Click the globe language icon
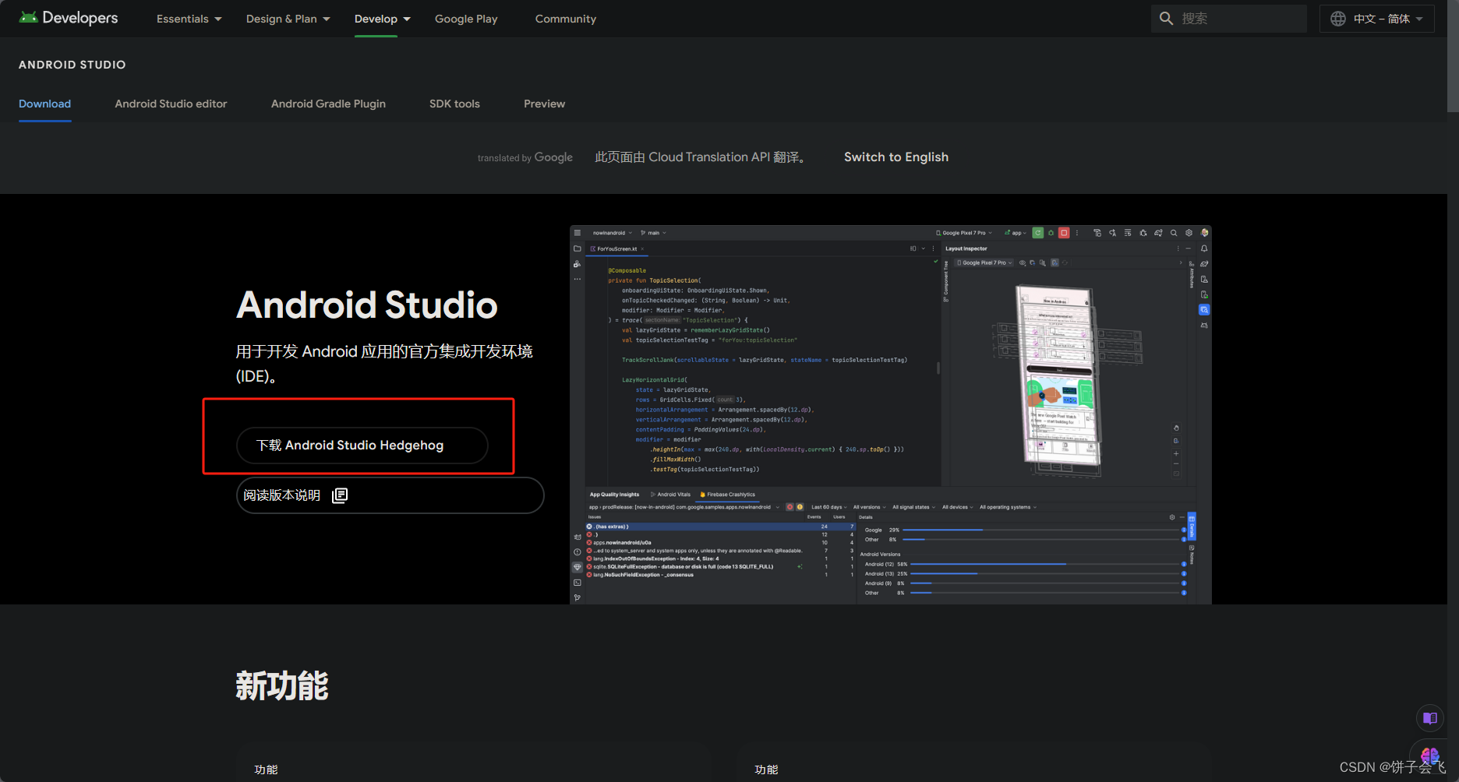The height and width of the screenshot is (782, 1459). 1338,19
